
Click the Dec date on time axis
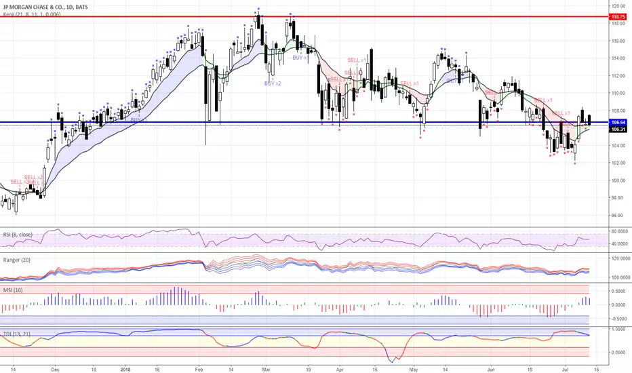click(56, 369)
